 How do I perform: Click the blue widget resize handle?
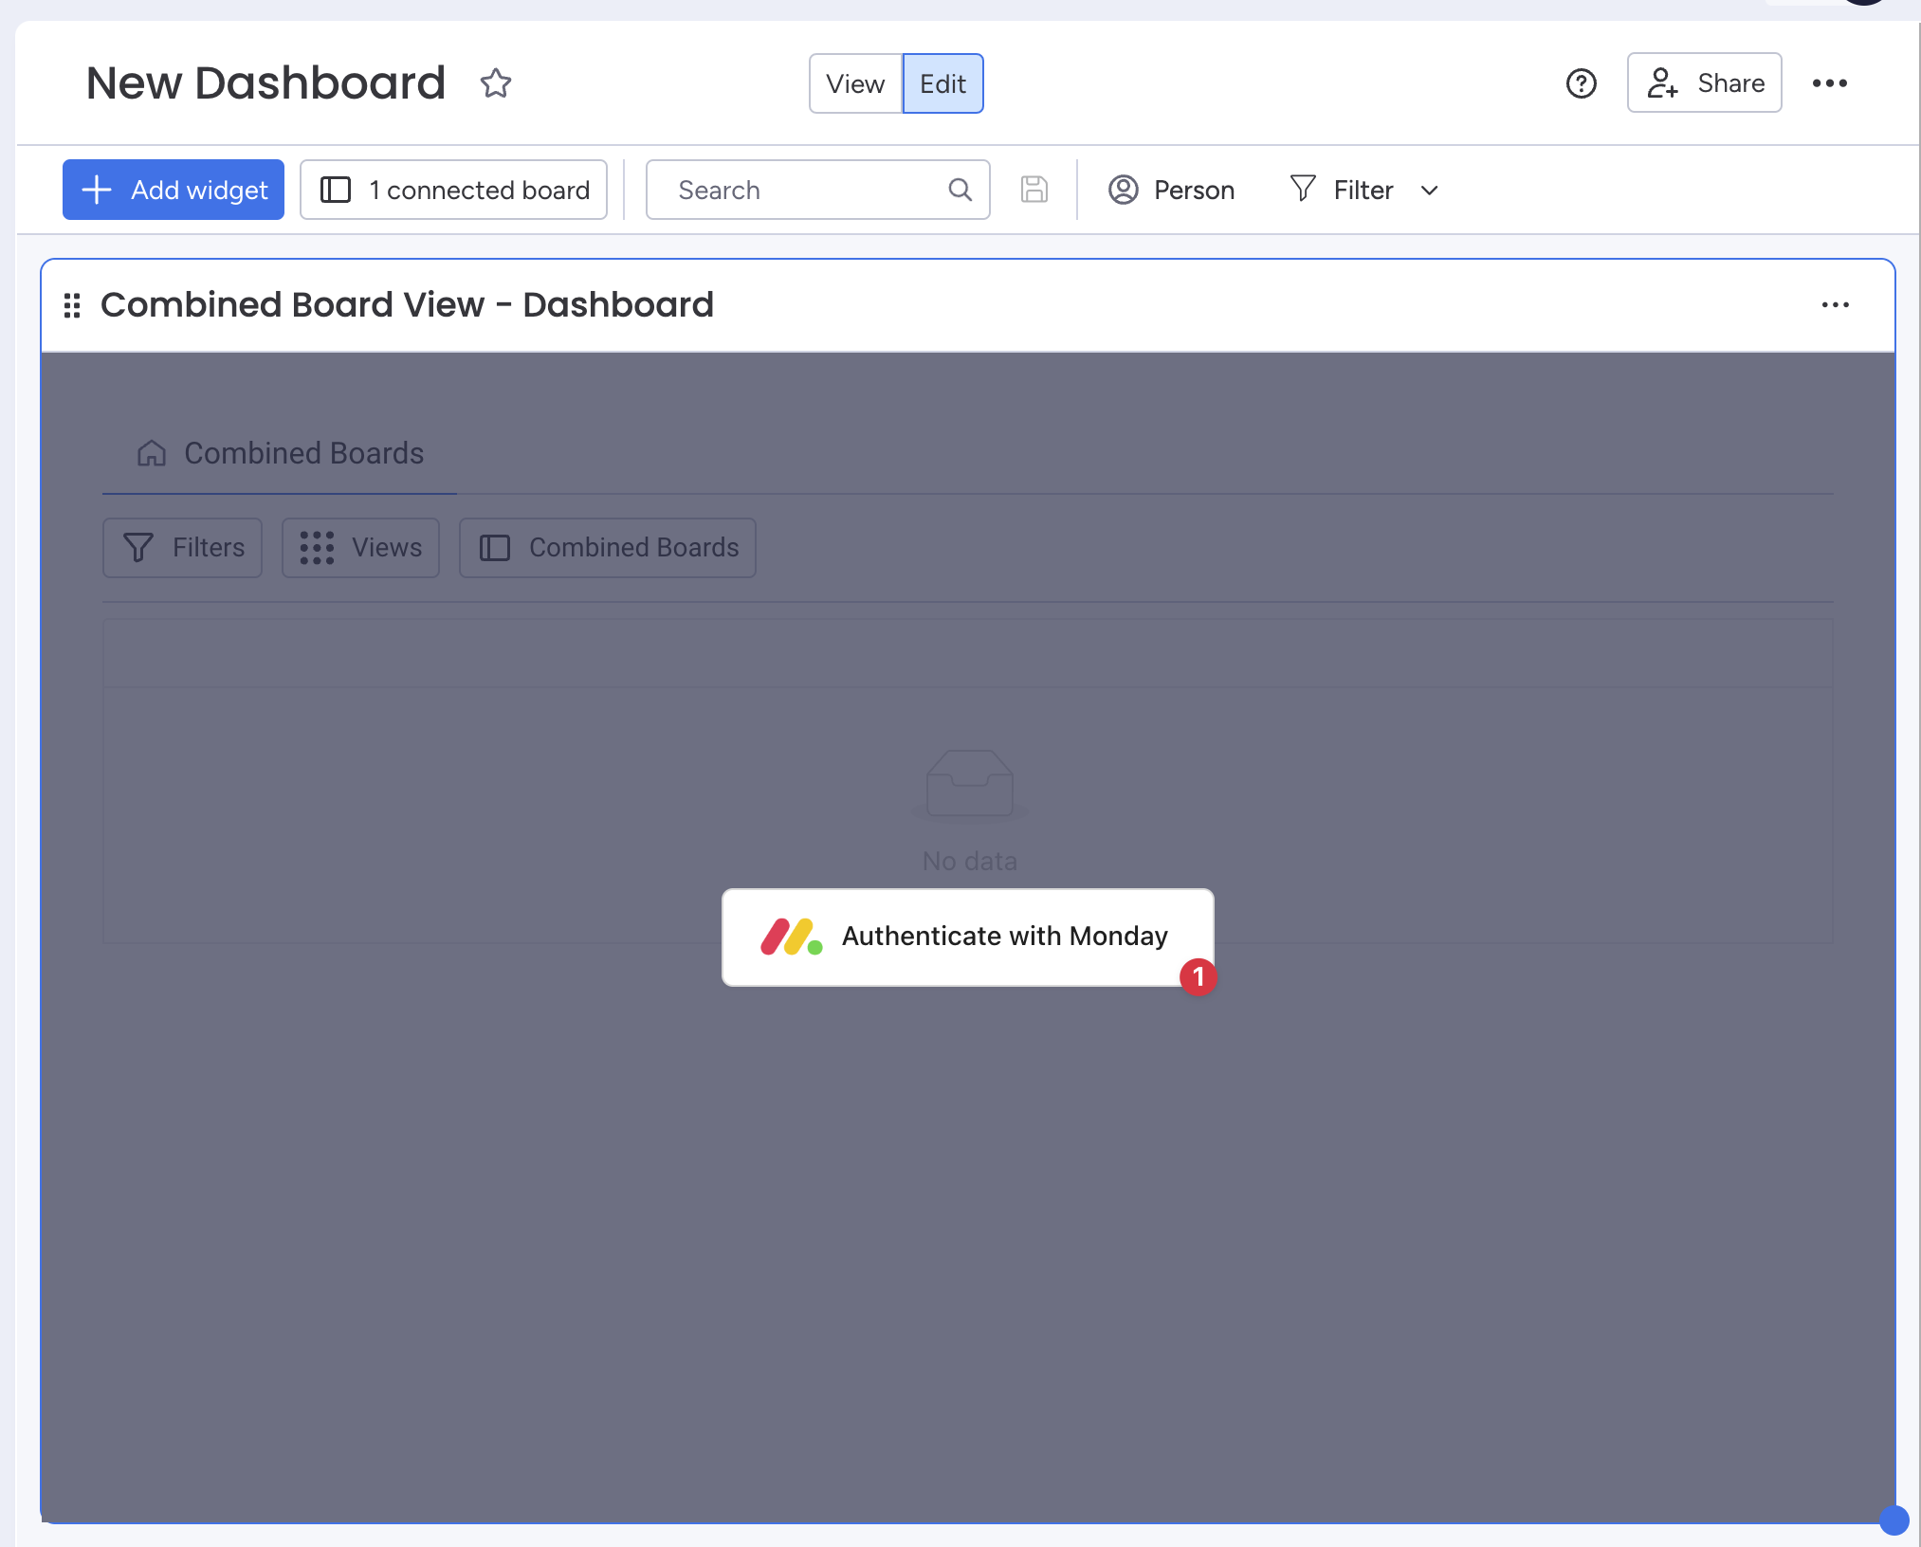1894,1520
